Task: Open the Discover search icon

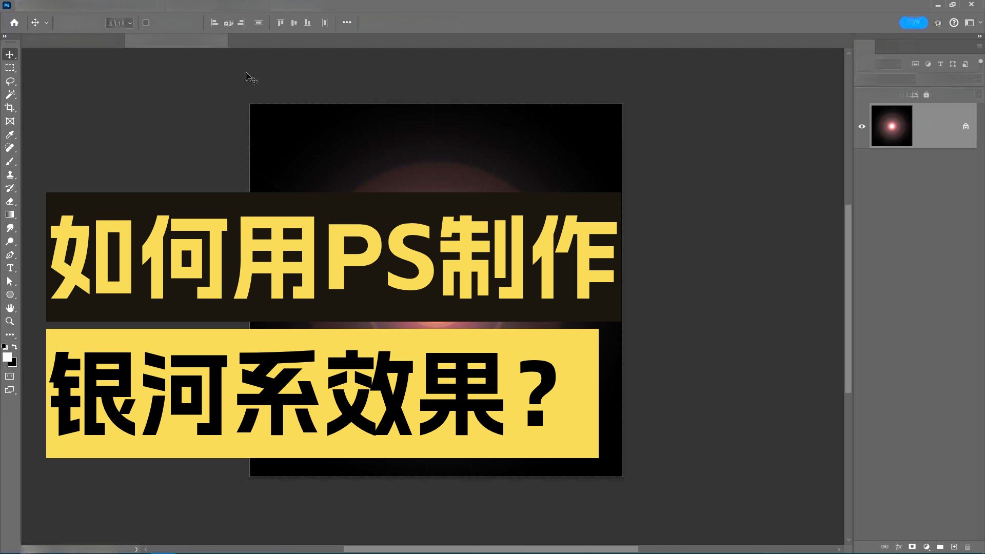Action: point(938,23)
